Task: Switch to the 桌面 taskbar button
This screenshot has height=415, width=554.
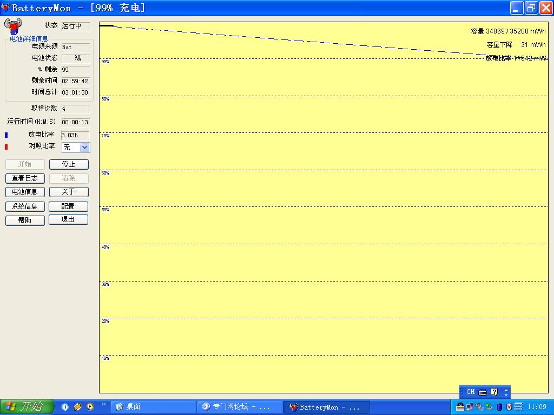Action: click(153, 407)
